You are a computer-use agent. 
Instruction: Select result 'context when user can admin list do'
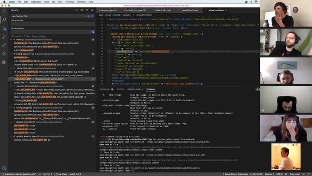click(32, 140)
